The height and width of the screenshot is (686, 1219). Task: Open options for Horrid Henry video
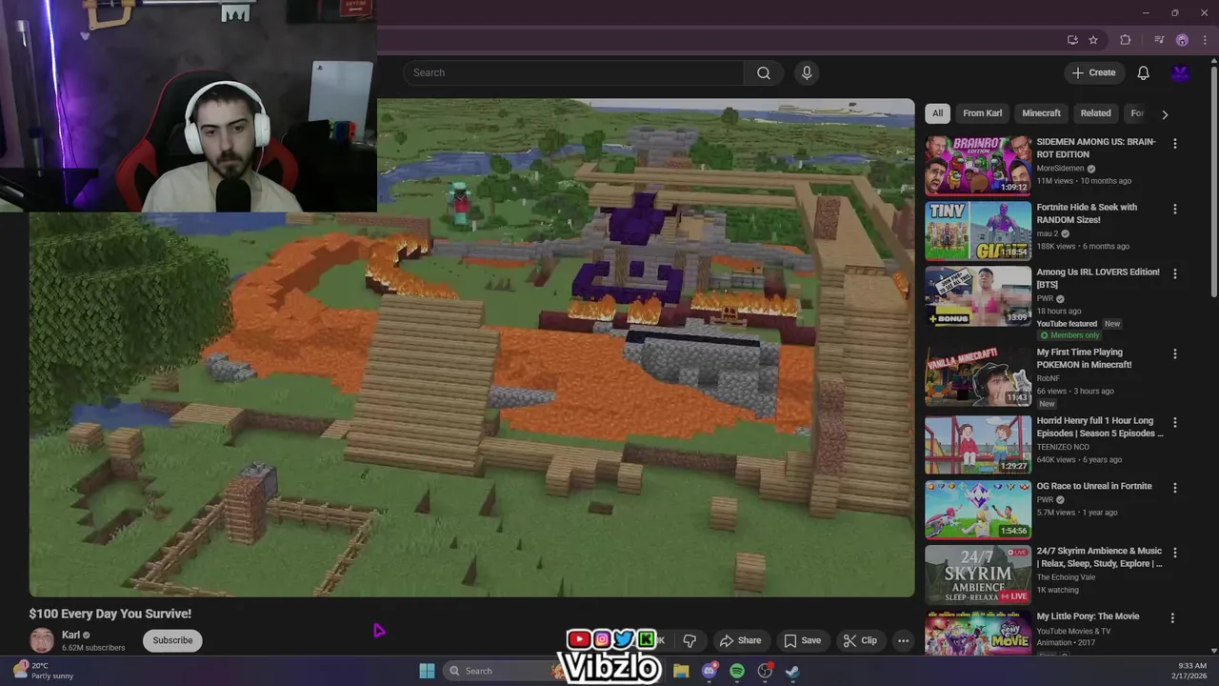[1174, 422]
